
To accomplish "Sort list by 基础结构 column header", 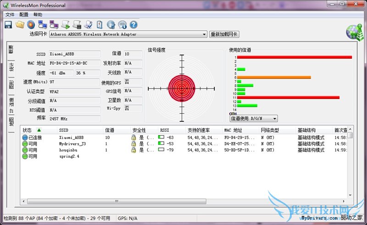I will coord(314,130).
